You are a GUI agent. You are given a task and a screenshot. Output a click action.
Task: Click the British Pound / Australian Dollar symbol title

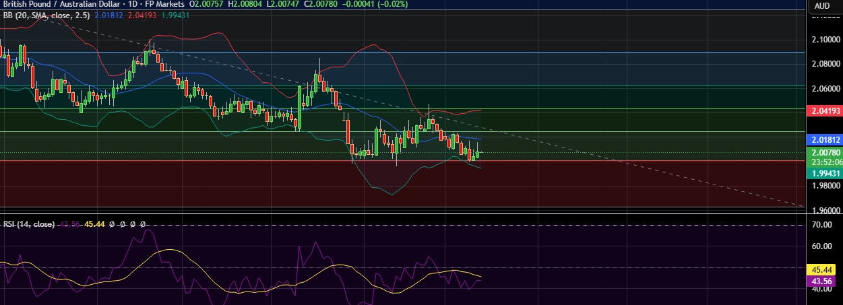[57, 5]
